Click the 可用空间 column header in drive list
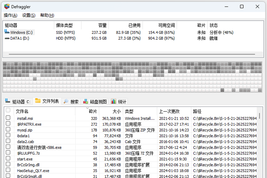 point(160,25)
